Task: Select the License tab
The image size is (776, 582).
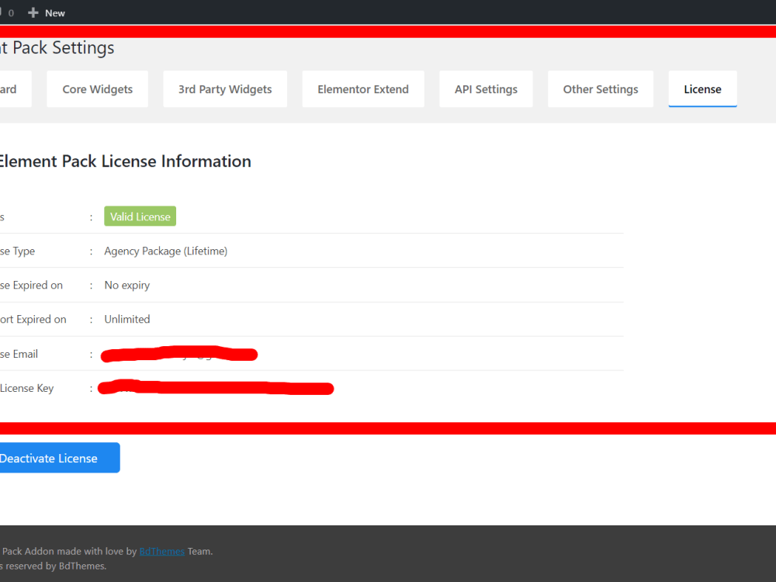Action: pyautogui.click(x=702, y=88)
